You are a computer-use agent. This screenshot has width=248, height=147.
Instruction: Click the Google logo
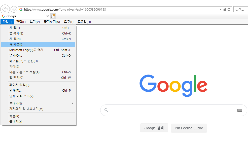173,86
